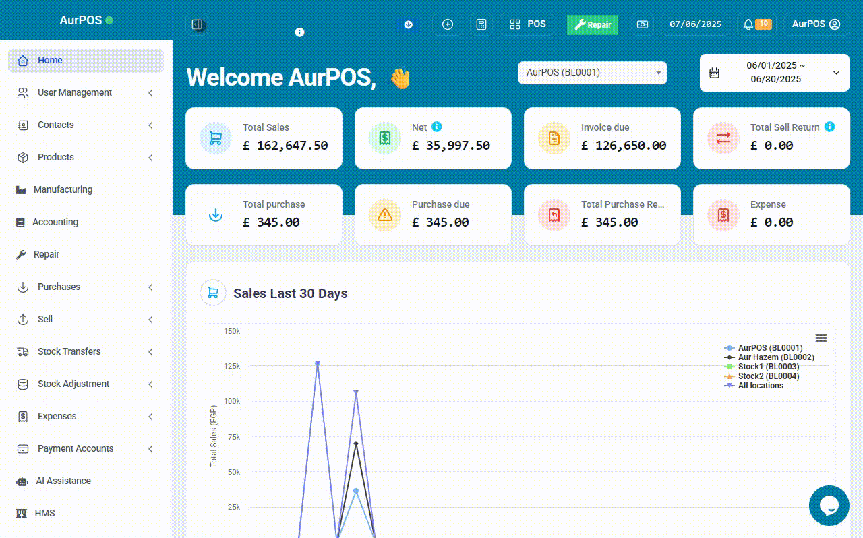Open HMS building item in sidebar

(86, 513)
